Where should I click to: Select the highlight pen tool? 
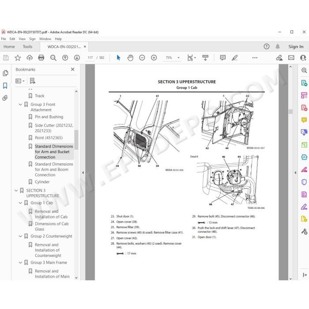pyautogui.click(x=235, y=58)
